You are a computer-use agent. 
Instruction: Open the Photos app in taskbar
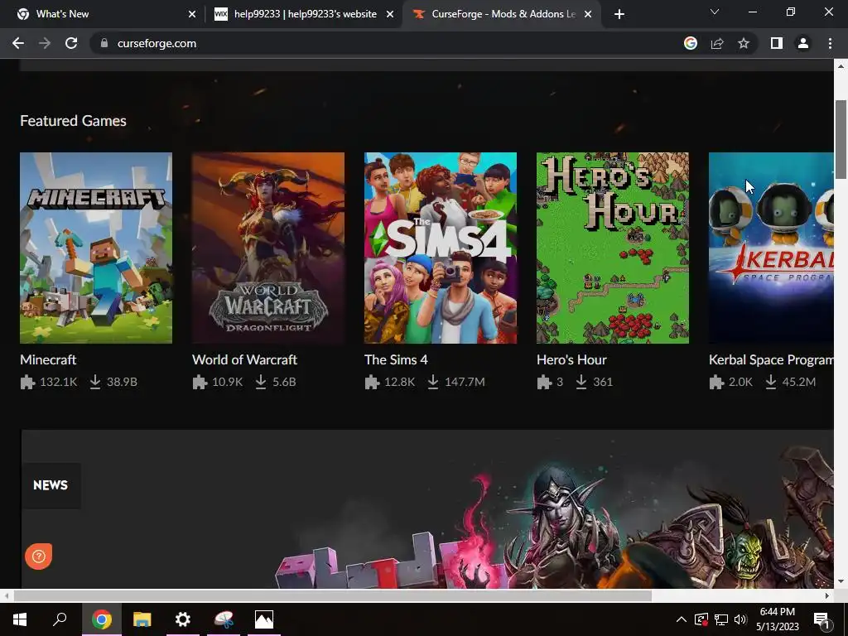coord(264,619)
